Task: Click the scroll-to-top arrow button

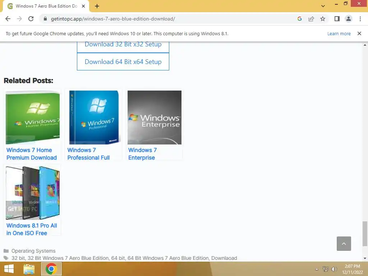Action: 344,244
